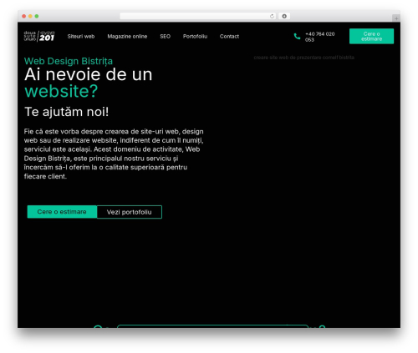418x353 pixels.
Task: Click the Te ajutăm noi! text
Action: (66, 112)
